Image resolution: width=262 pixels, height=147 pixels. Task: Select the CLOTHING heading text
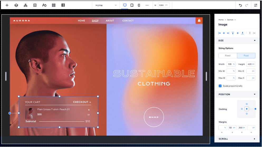tap(154, 83)
